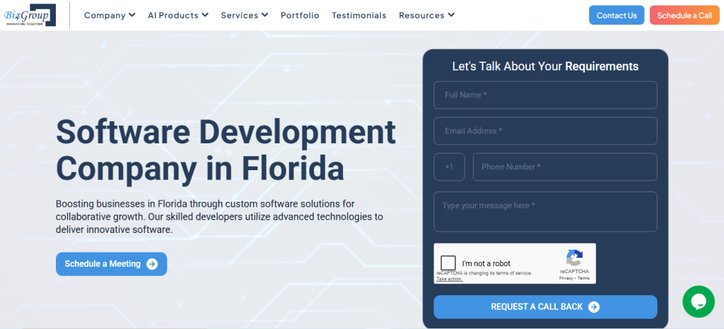Open the live chat bubble
The height and width of the screenshot is (329, 724).
698,301
